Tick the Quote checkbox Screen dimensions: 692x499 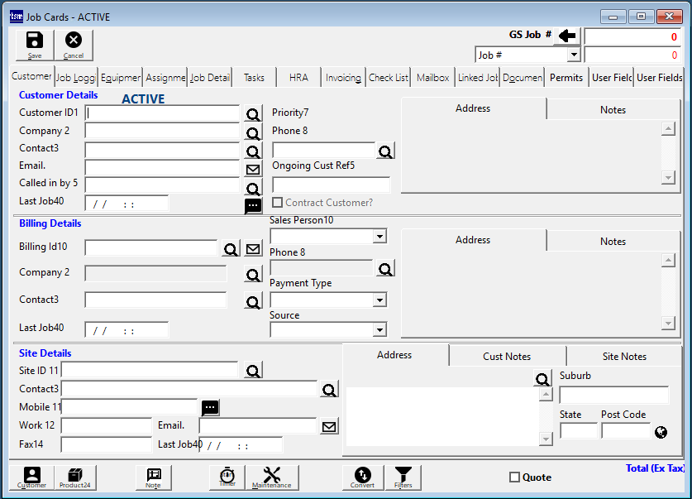point(514,477)
